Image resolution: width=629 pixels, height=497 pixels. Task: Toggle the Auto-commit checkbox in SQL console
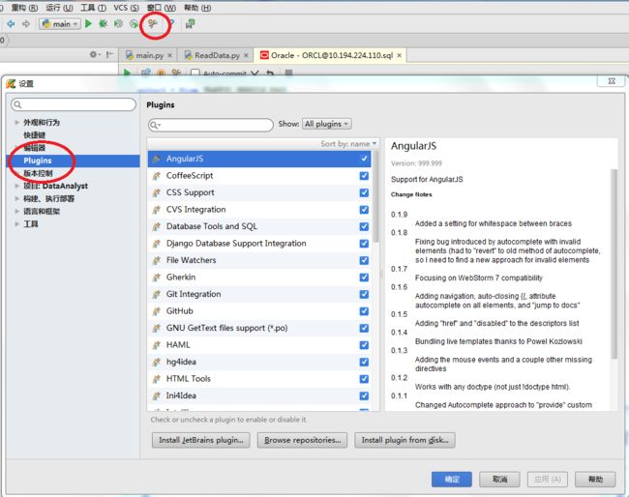[195, 73]
